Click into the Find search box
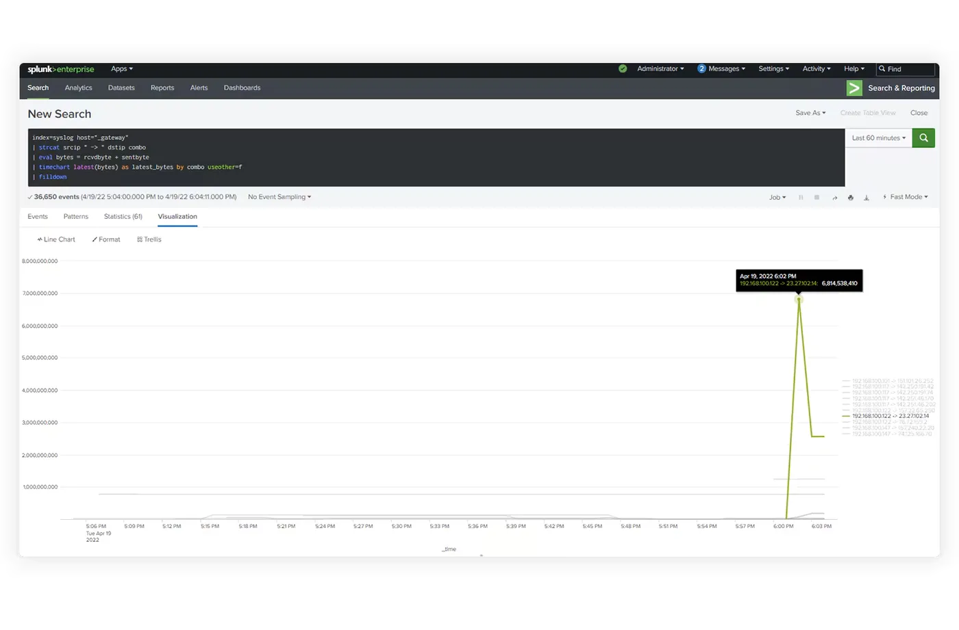The image size is (959, 630). (x=906, y=69)
